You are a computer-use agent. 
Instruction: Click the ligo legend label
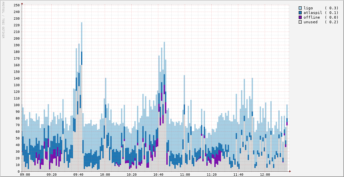click(x=308, y=8)
